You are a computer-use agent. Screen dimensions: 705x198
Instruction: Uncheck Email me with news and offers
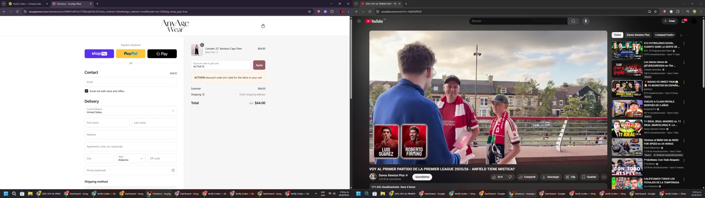pos(86,91)
